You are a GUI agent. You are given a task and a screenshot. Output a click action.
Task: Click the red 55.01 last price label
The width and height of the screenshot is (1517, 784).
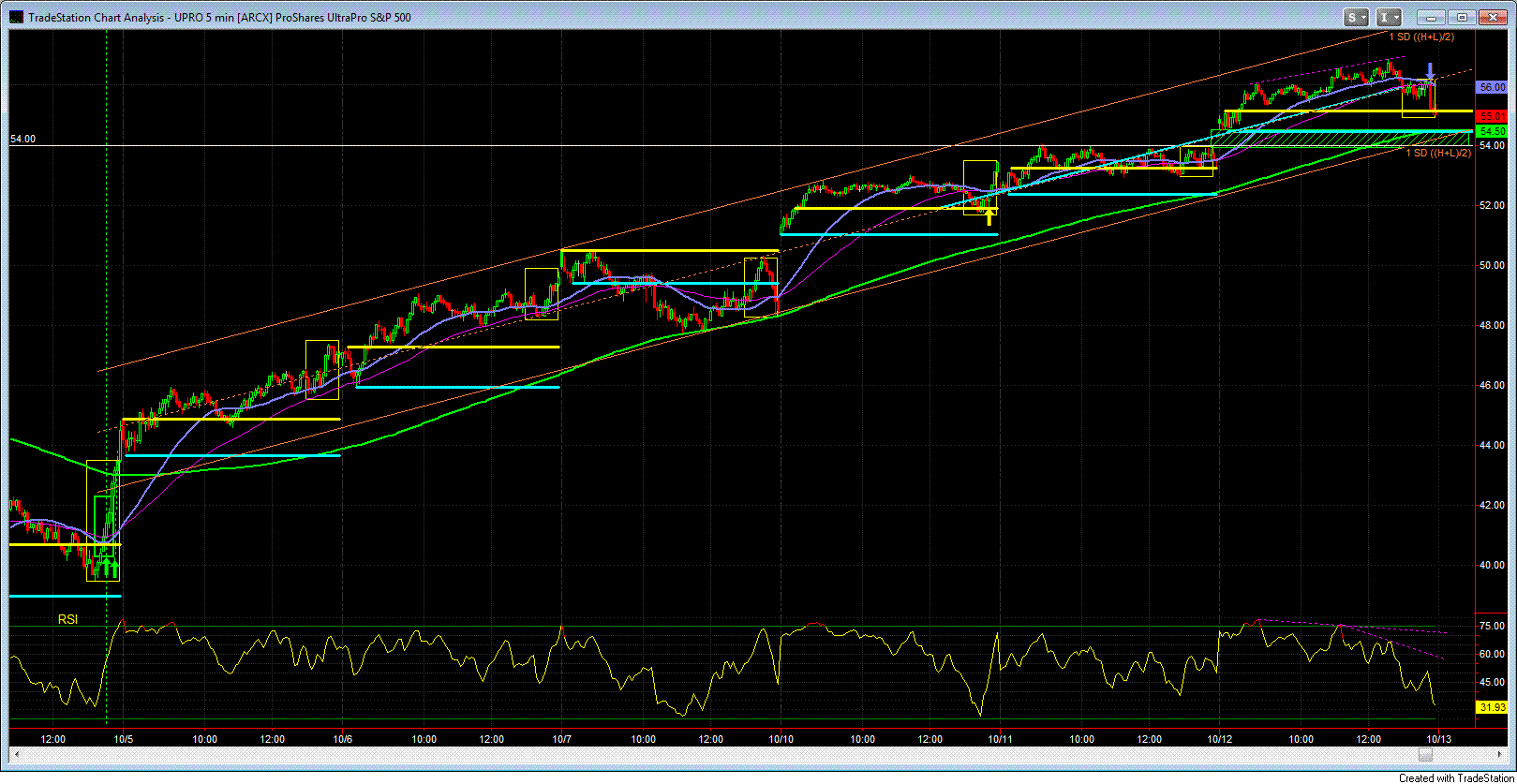coord(1492,116)
